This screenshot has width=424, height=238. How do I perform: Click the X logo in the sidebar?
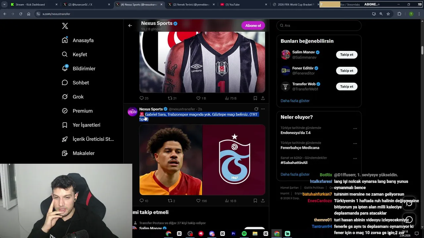[x=65, y=26]
